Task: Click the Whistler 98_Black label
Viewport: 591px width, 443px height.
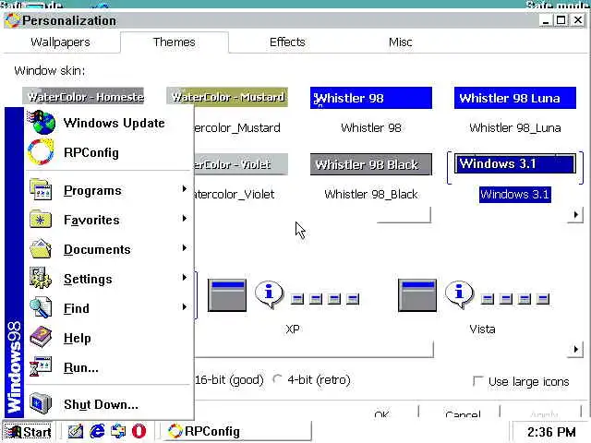Action: coord(371,195)
